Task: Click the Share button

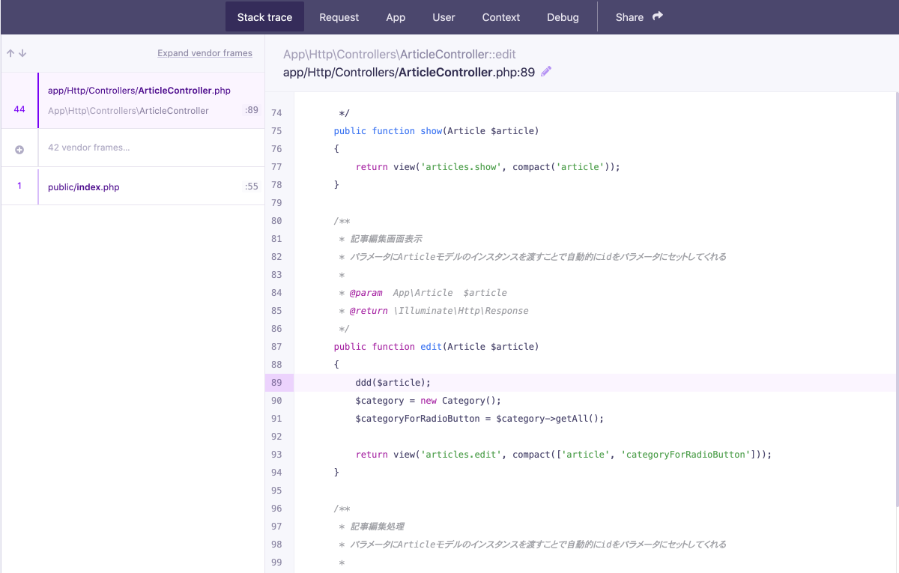Action: (x=639, y=17)
